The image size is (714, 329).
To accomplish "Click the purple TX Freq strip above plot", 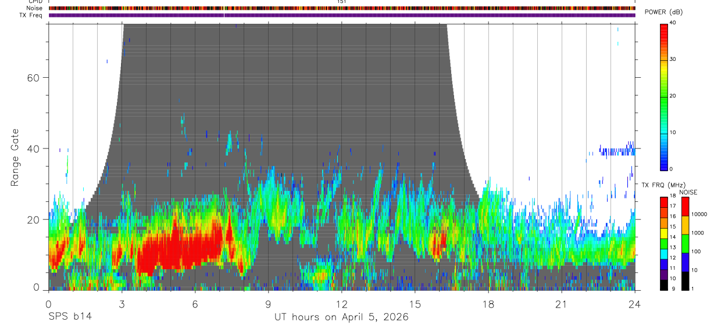I will [342, 15].
